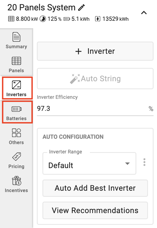Open the three-dot menu beside Inverter Range
The width and height of the screenshot is (157, 228).
144,162
